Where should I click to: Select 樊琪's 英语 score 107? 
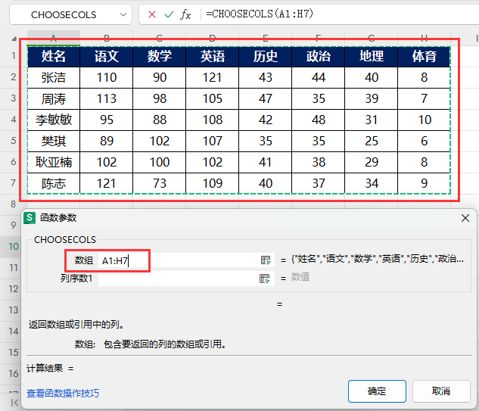pos(213,142)
